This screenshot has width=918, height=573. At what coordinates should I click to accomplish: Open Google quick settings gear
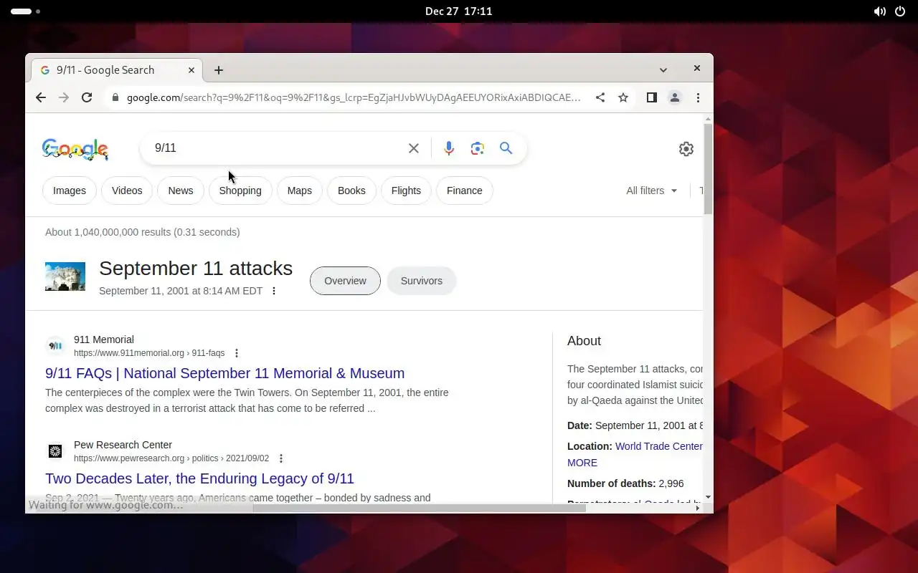coord(686,148)
